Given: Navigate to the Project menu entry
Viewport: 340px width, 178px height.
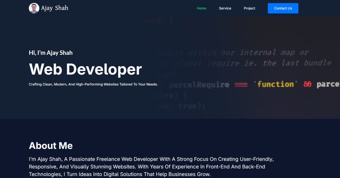Looking at the screenshot, I should point(249,8).
